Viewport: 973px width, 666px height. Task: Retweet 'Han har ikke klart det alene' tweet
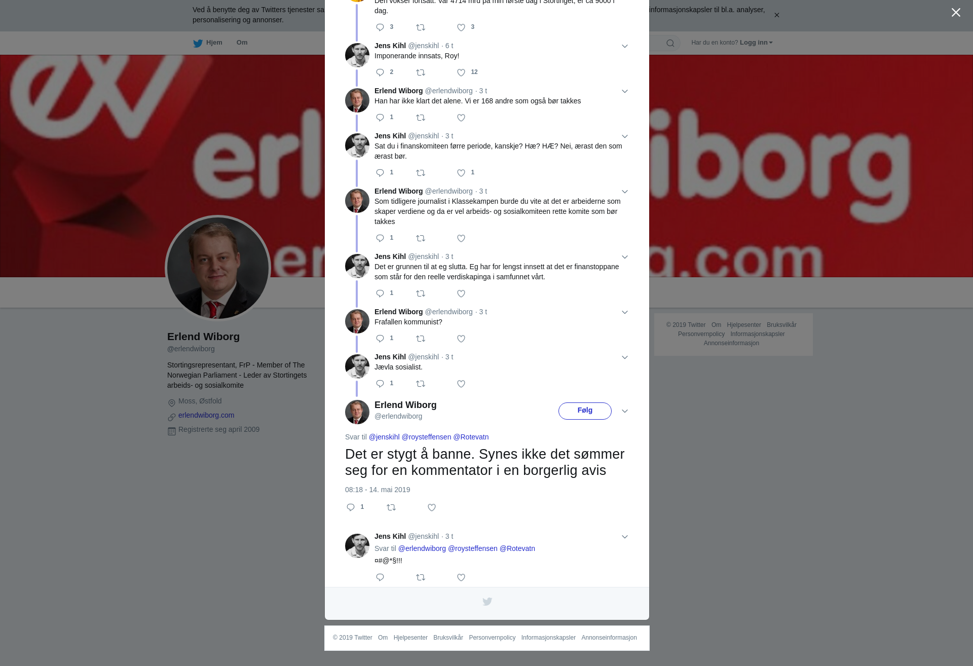pos(421,118)
